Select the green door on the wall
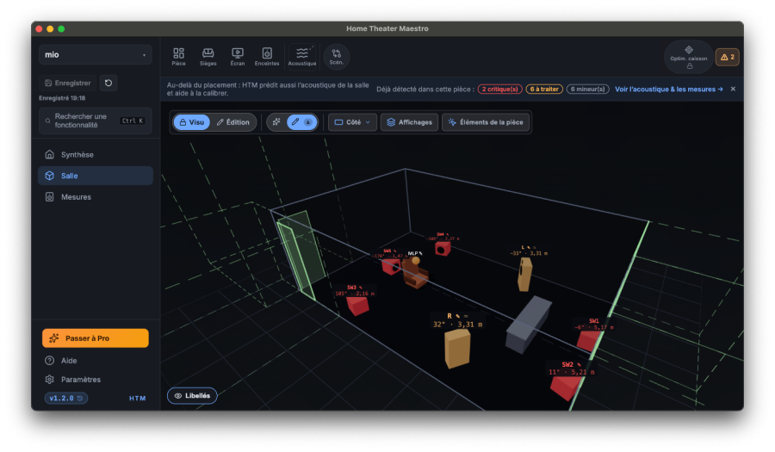 tap(301, 255)
